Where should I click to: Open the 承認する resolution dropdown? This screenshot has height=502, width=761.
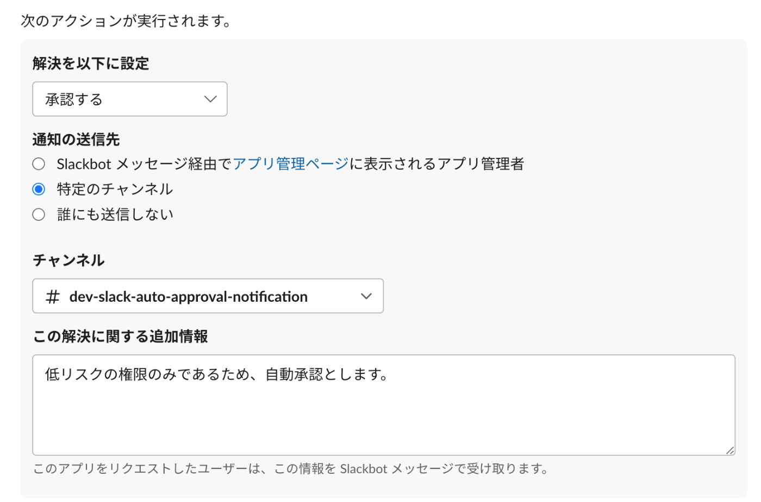(x=129, y=99)
